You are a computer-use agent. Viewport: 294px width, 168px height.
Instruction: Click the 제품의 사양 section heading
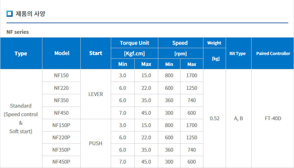(x=30, y=14)
